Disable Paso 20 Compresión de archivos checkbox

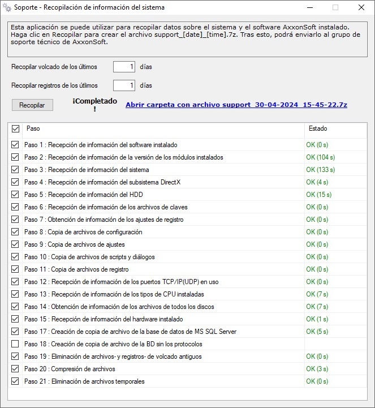(15, 369)
